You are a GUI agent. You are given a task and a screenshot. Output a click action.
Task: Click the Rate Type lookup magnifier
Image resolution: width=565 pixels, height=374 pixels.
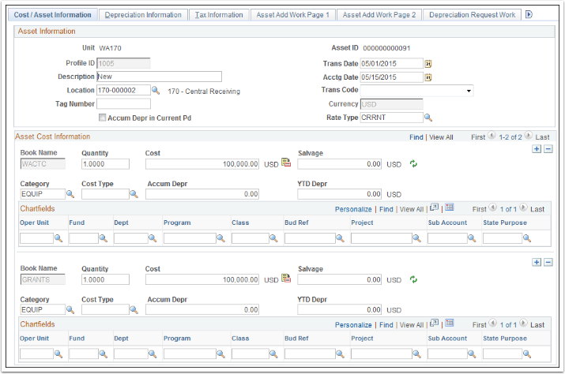coord(428,118)
